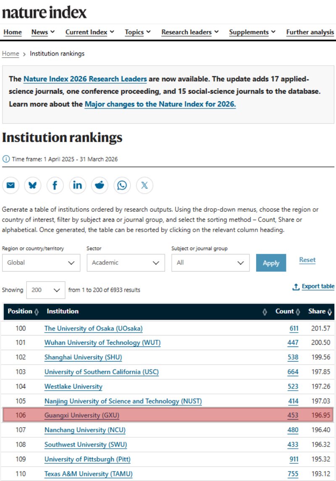Click the nature index logo

45,12
